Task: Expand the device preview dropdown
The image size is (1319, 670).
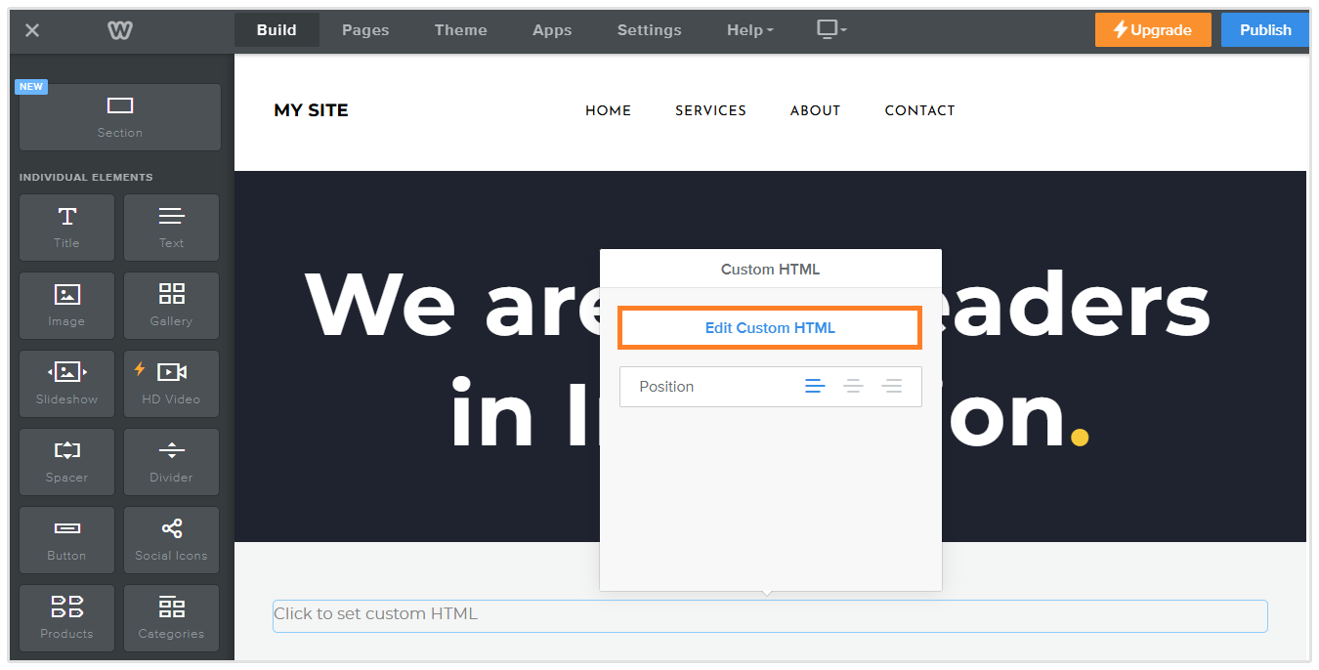Action: click(831, 30)
